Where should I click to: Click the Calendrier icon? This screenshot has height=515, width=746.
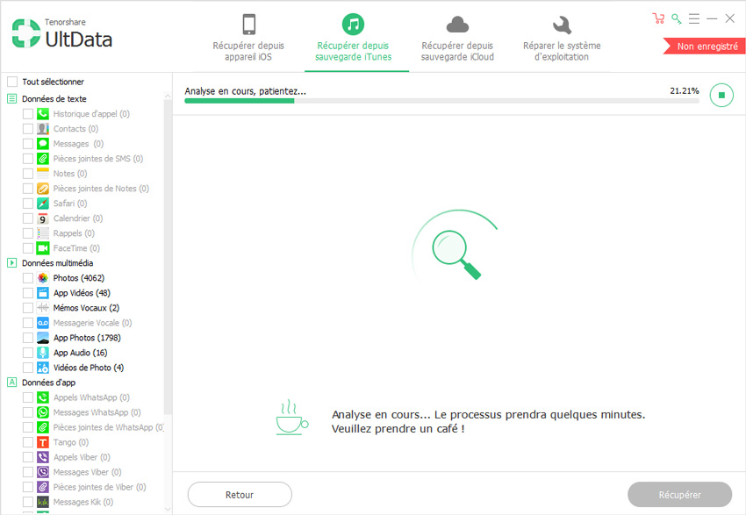point(43,218)
